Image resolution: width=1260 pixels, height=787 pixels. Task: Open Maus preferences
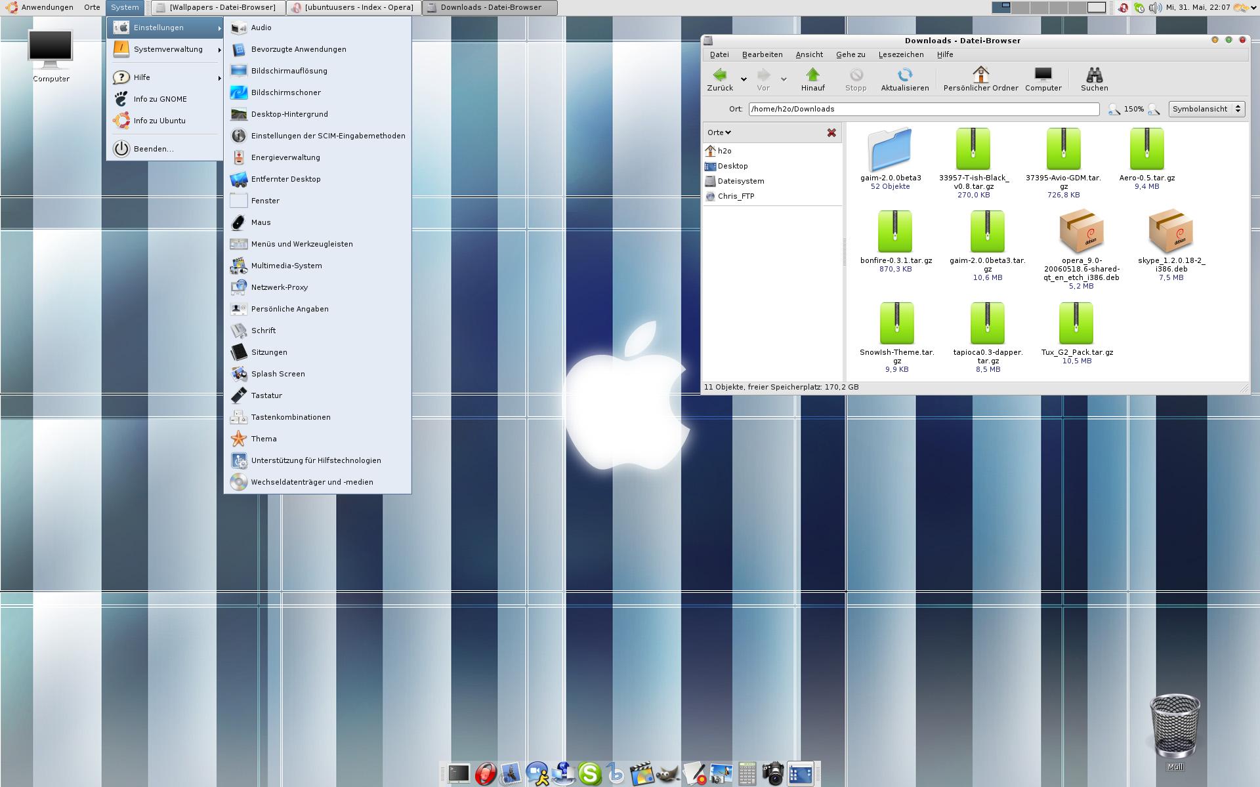(318, 222)
